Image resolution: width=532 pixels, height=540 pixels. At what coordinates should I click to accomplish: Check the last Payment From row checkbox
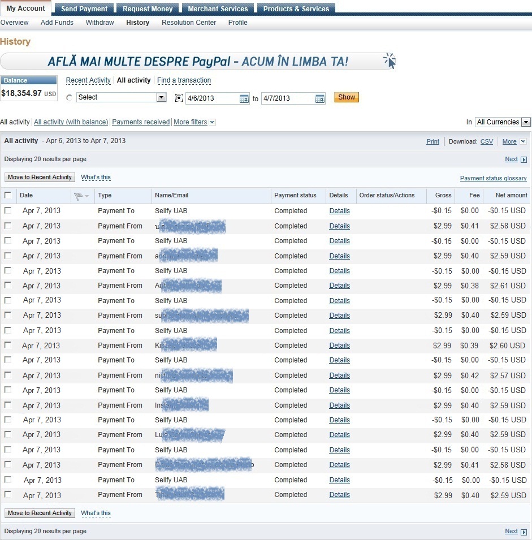(x=7, y=494)
